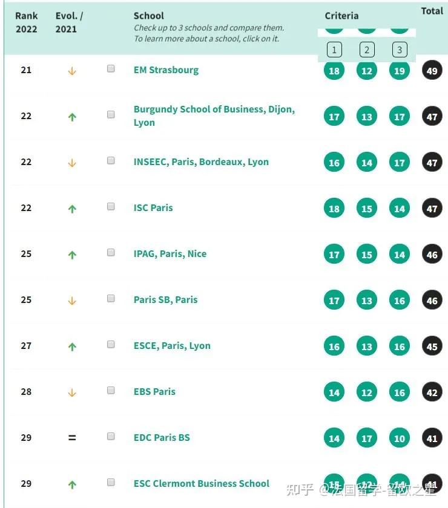Sort by criteria column 1 header
Screen dimensions: 448x508
tap(334, 50)
